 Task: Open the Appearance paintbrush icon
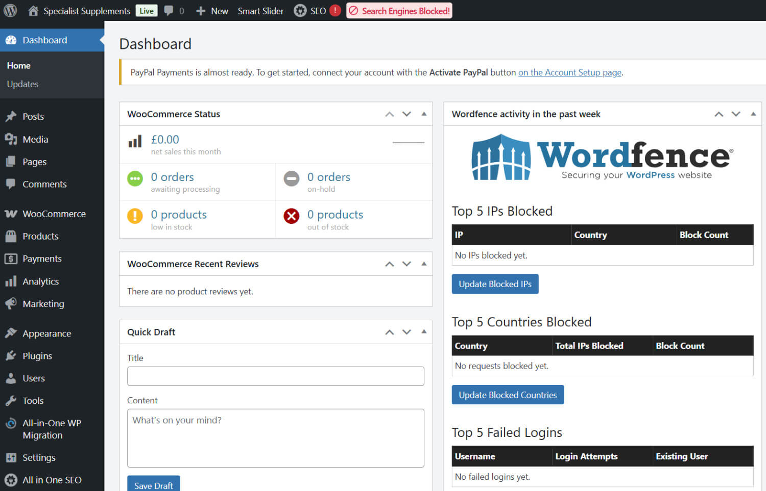pyautogui.click(x=11, y=333)
